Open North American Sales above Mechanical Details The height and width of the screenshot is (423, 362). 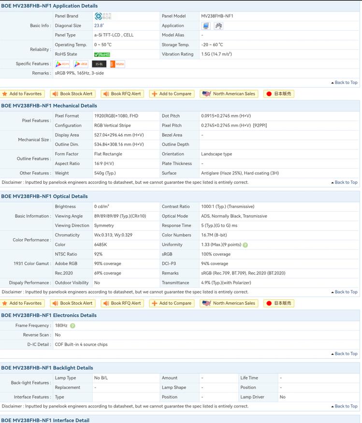click(229, 94)
